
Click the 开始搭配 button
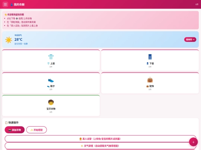pyautogui.click(x=36, y=130)
